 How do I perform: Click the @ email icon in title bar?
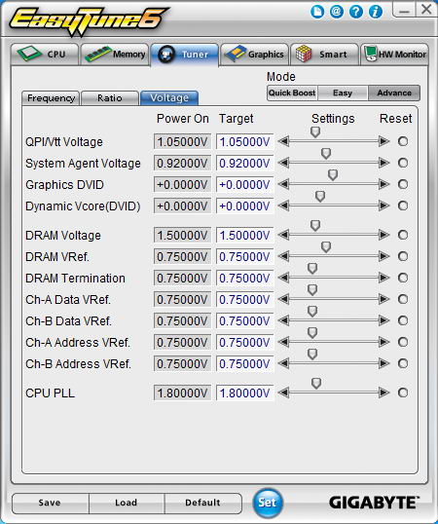[x=336, y=12]
